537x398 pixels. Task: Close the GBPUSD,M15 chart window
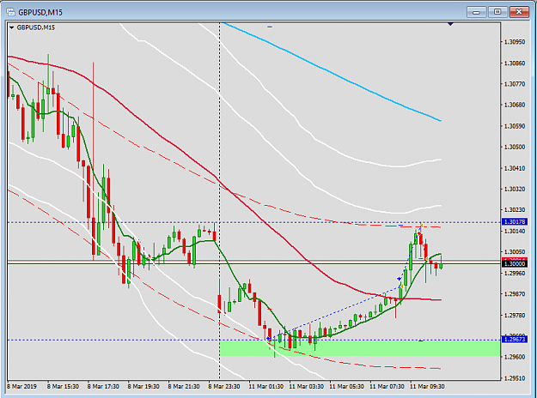(519, 12)
